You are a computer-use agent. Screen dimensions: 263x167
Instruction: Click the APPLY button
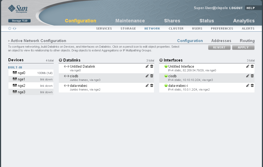243,47
